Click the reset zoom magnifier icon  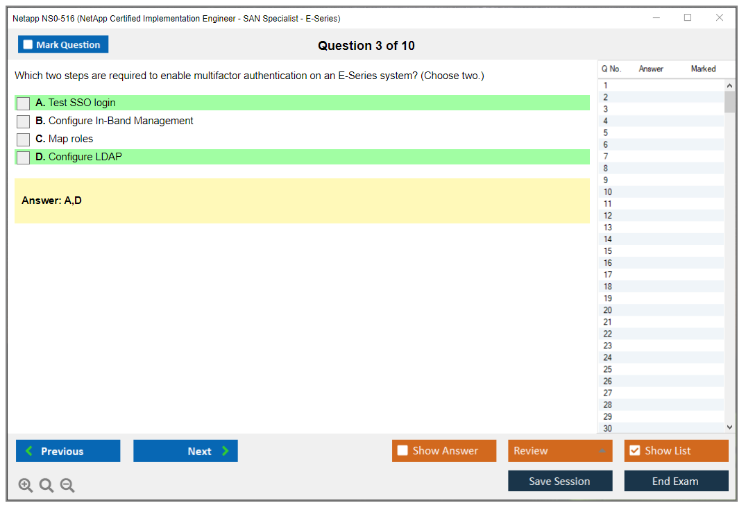click(46, 486)
